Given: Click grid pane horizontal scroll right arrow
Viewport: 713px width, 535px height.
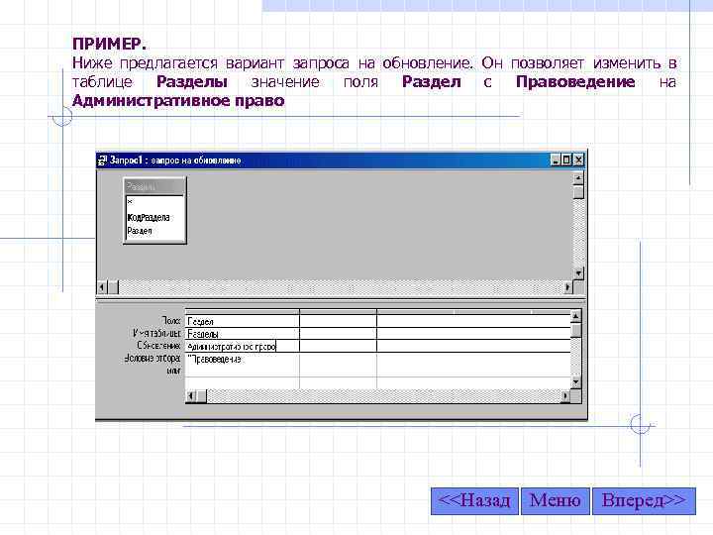Looking at the screenshot, I should 565,395.
